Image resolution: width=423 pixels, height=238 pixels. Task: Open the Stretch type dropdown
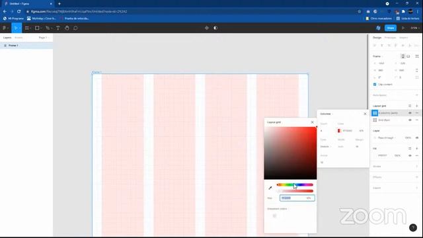(x=326, y=147)
